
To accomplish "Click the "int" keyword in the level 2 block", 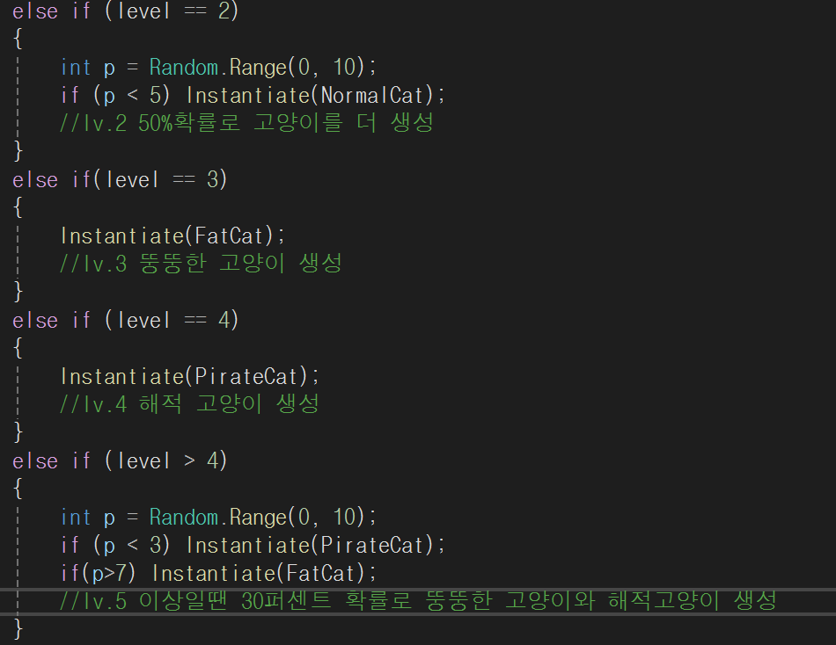I will pyautogui.click(x=76, y=68).
